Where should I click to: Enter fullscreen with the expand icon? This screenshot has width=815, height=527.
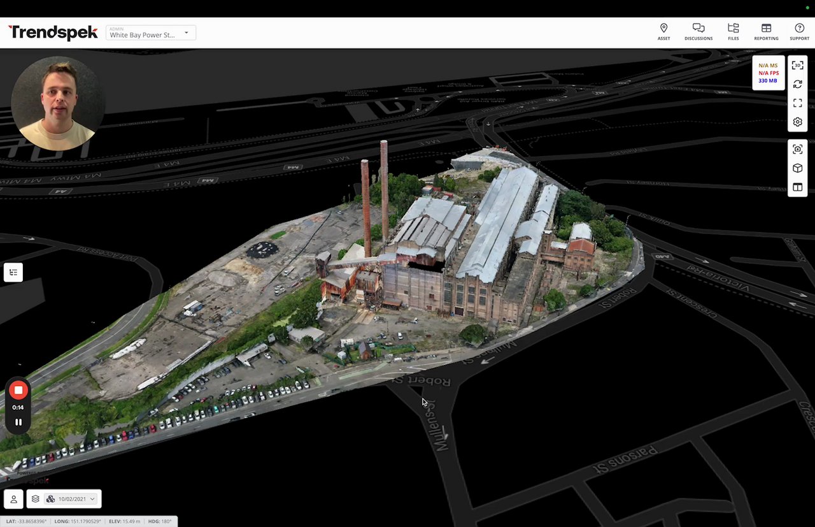click(797, 103)
